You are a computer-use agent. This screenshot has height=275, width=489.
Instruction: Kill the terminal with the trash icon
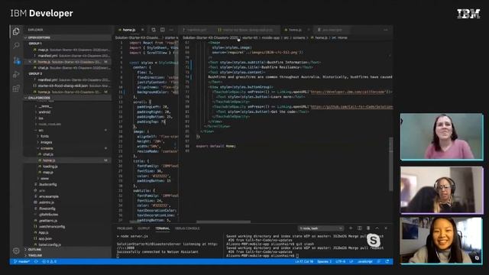(x=368, y=228)
